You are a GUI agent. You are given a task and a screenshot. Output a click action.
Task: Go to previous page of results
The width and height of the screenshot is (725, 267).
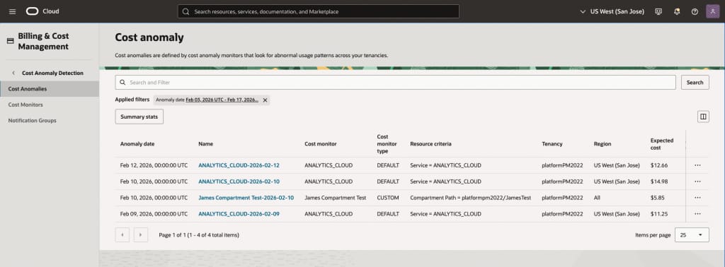122,235
